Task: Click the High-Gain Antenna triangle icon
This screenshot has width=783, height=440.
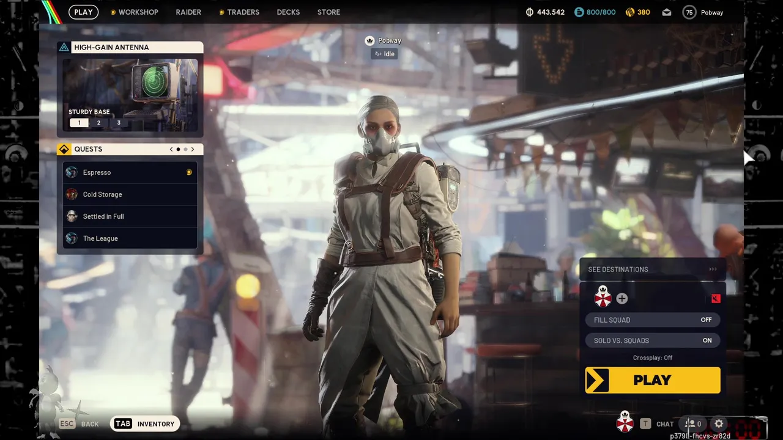Action: click(x=64, y=47)
